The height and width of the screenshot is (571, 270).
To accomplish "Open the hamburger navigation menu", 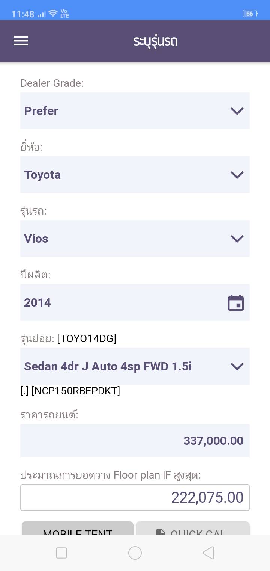I will click(21, 41).
